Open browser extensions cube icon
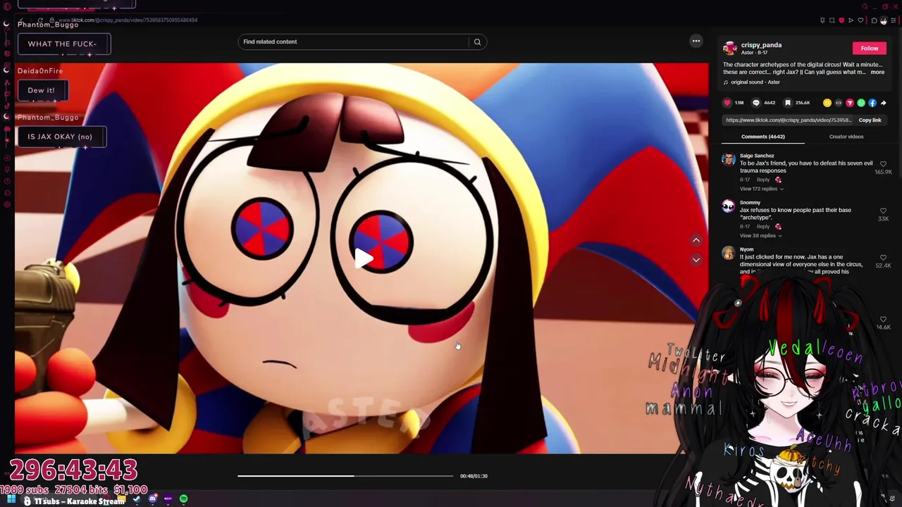This screenshot has height=507, width=902. 874,20
